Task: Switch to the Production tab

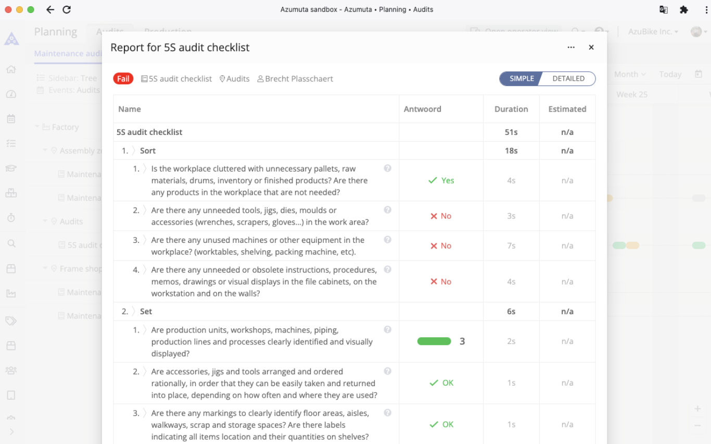Action: (168, 31)
